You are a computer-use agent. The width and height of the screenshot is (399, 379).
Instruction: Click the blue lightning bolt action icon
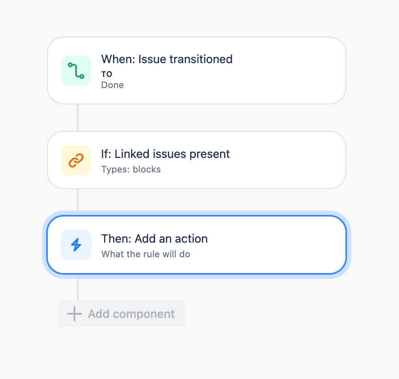coord(76,245)
